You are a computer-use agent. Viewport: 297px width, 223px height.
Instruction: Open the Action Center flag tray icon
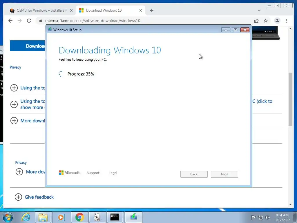[x=253, y=217]
